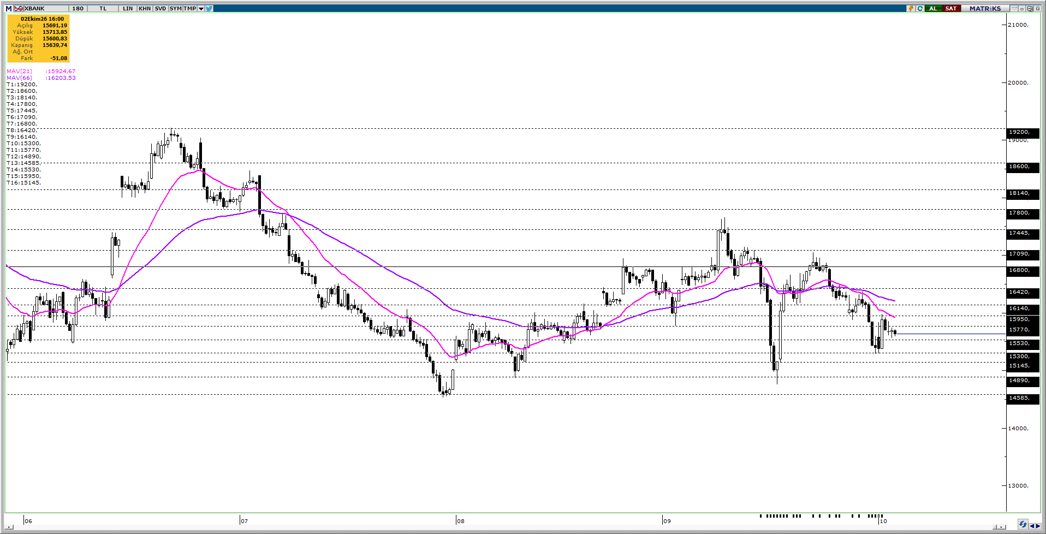The width and height of the screenshot is (1046, 534).
Task: Click the MAV(66) indicator label
Action: click(19, 78)
